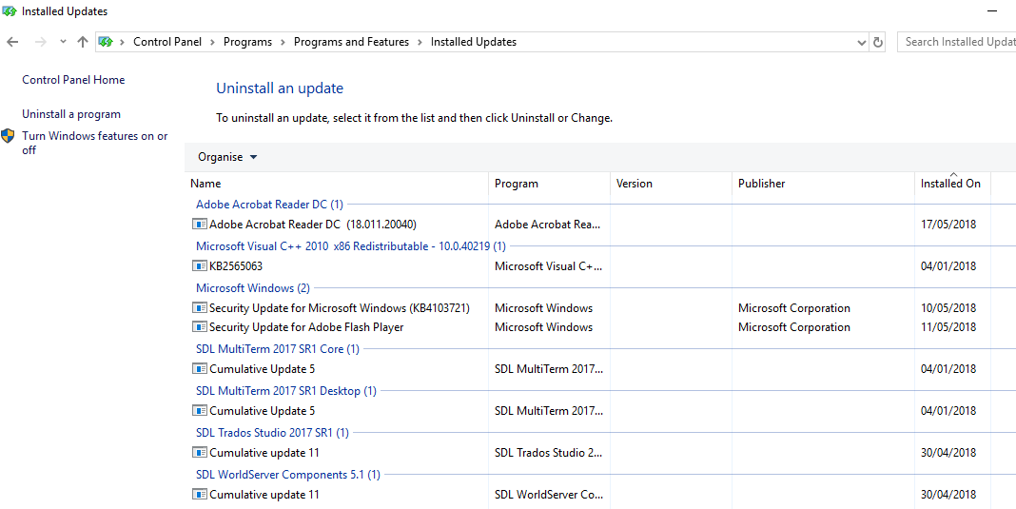Click the Refresh button in address bar
Image resolution: width=1016 pixels, height=509 pixels.
(x=878, y=42)
